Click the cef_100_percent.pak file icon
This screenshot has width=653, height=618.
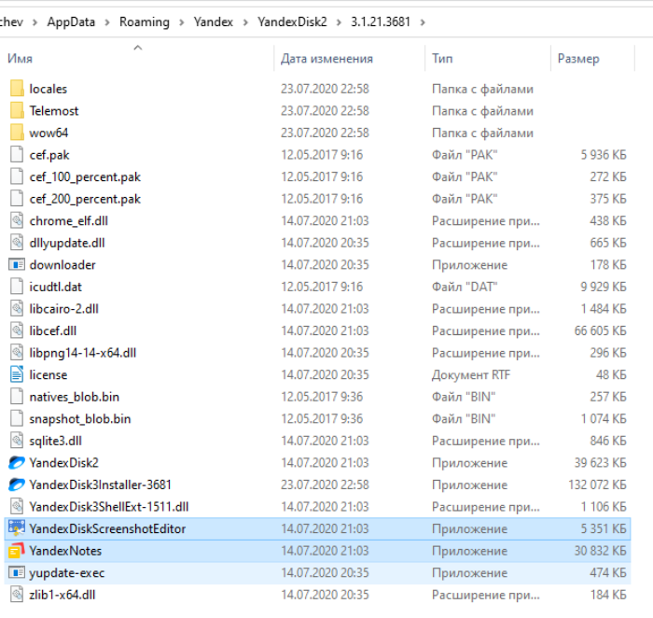17,176
